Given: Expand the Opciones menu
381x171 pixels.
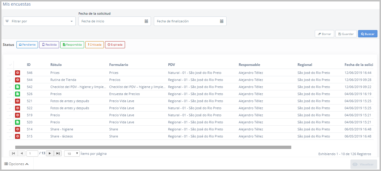Looking at the screenshot, I should pos(16,164).
